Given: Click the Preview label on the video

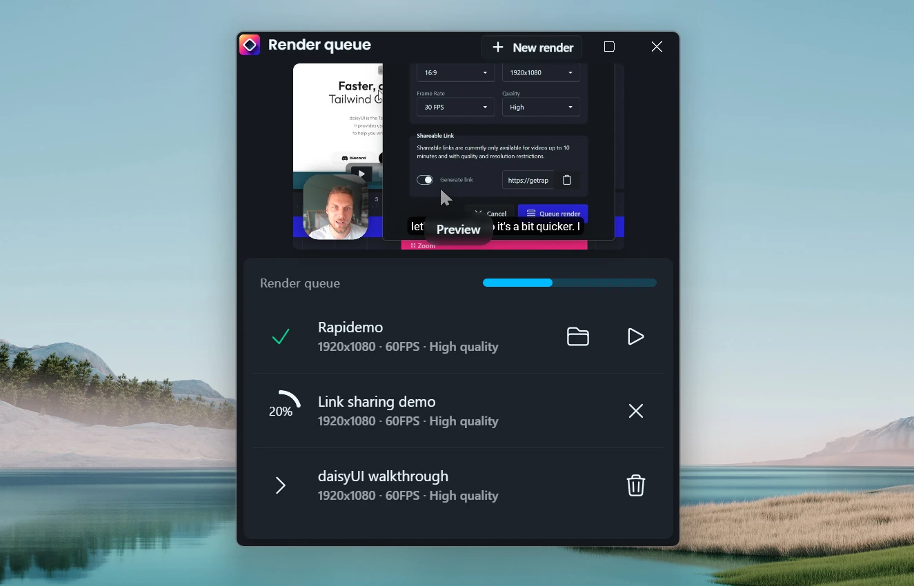Looking at the screenshot, I should coord(458,230).
